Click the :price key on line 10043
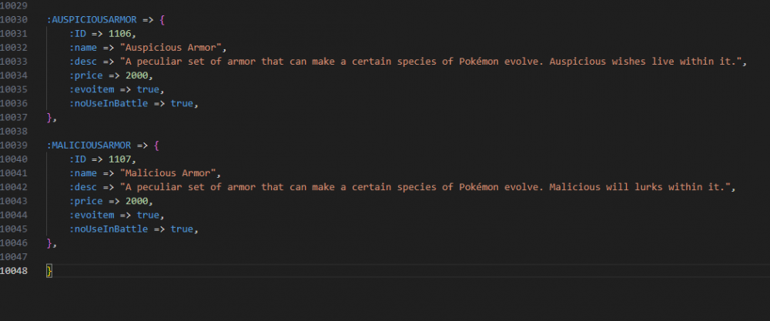This screenshot has height=321, width=770. pos(86,201)
